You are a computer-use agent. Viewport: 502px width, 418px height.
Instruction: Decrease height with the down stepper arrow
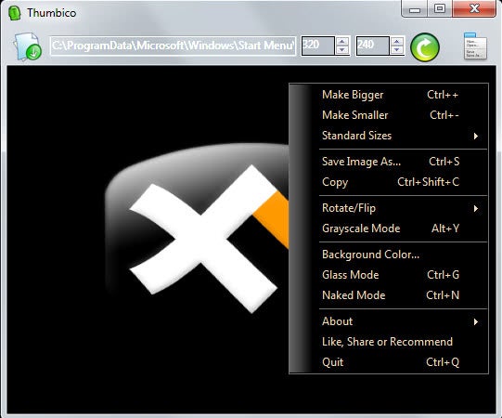(397, 50)
